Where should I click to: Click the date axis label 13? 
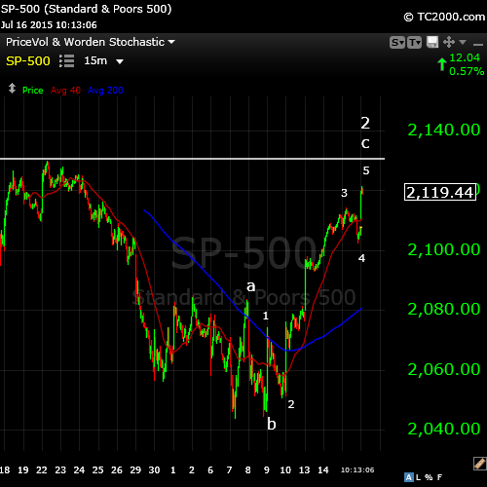point(304,470)
